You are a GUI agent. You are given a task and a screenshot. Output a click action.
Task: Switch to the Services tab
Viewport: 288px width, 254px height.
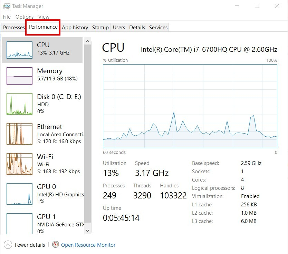click(158, 27)
